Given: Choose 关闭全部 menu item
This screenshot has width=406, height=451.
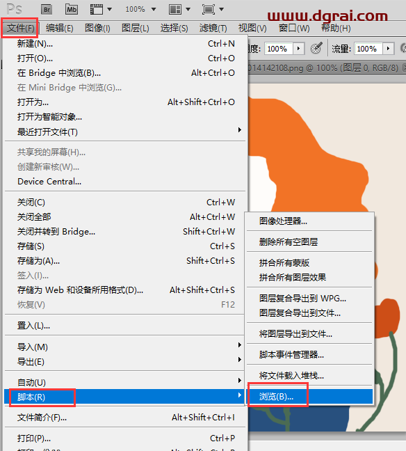Looking at the screenshot, I should [125, 217].
